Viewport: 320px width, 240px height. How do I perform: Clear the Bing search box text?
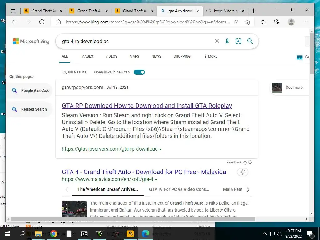(x=217, y=41)
